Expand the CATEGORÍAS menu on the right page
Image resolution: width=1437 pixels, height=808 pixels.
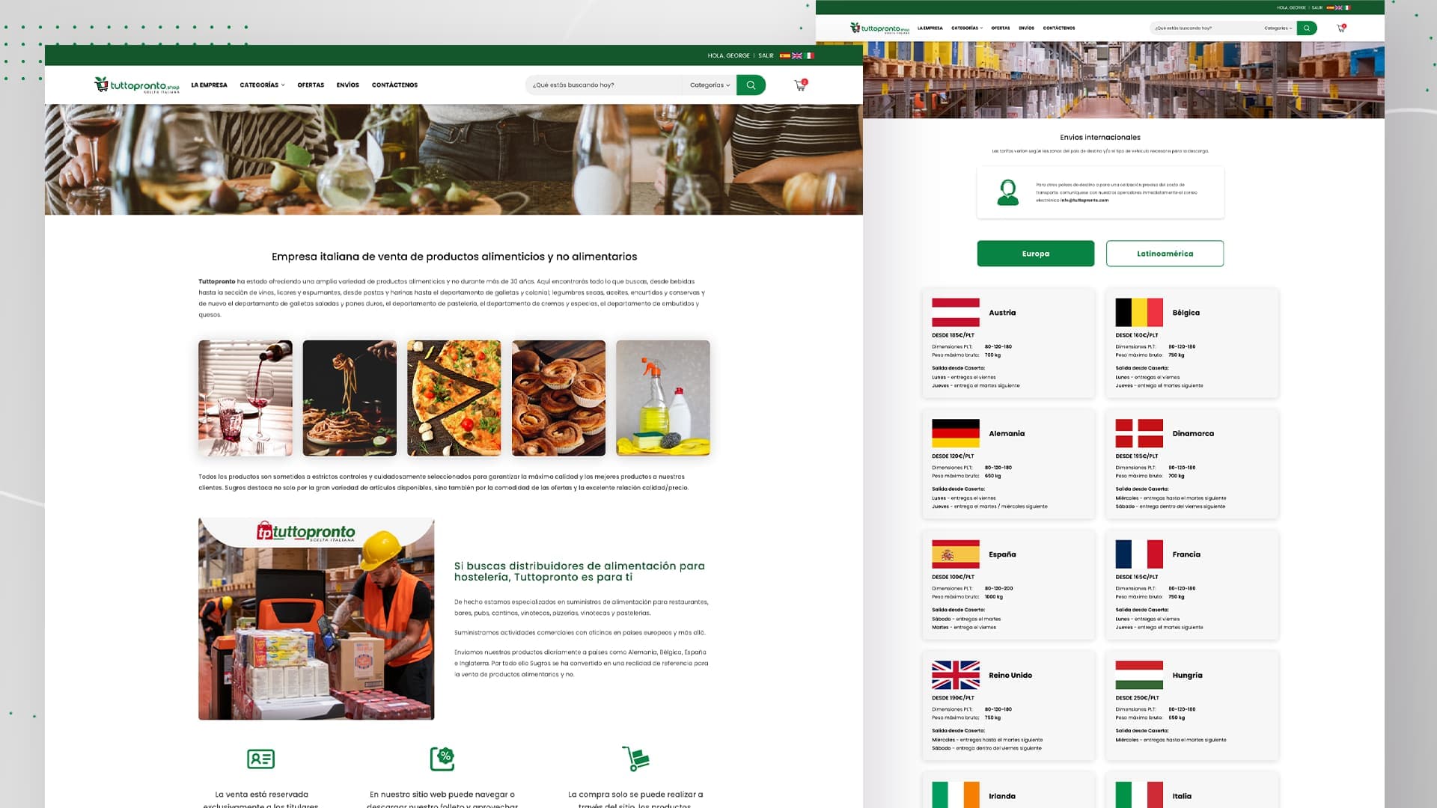point(967,28)
